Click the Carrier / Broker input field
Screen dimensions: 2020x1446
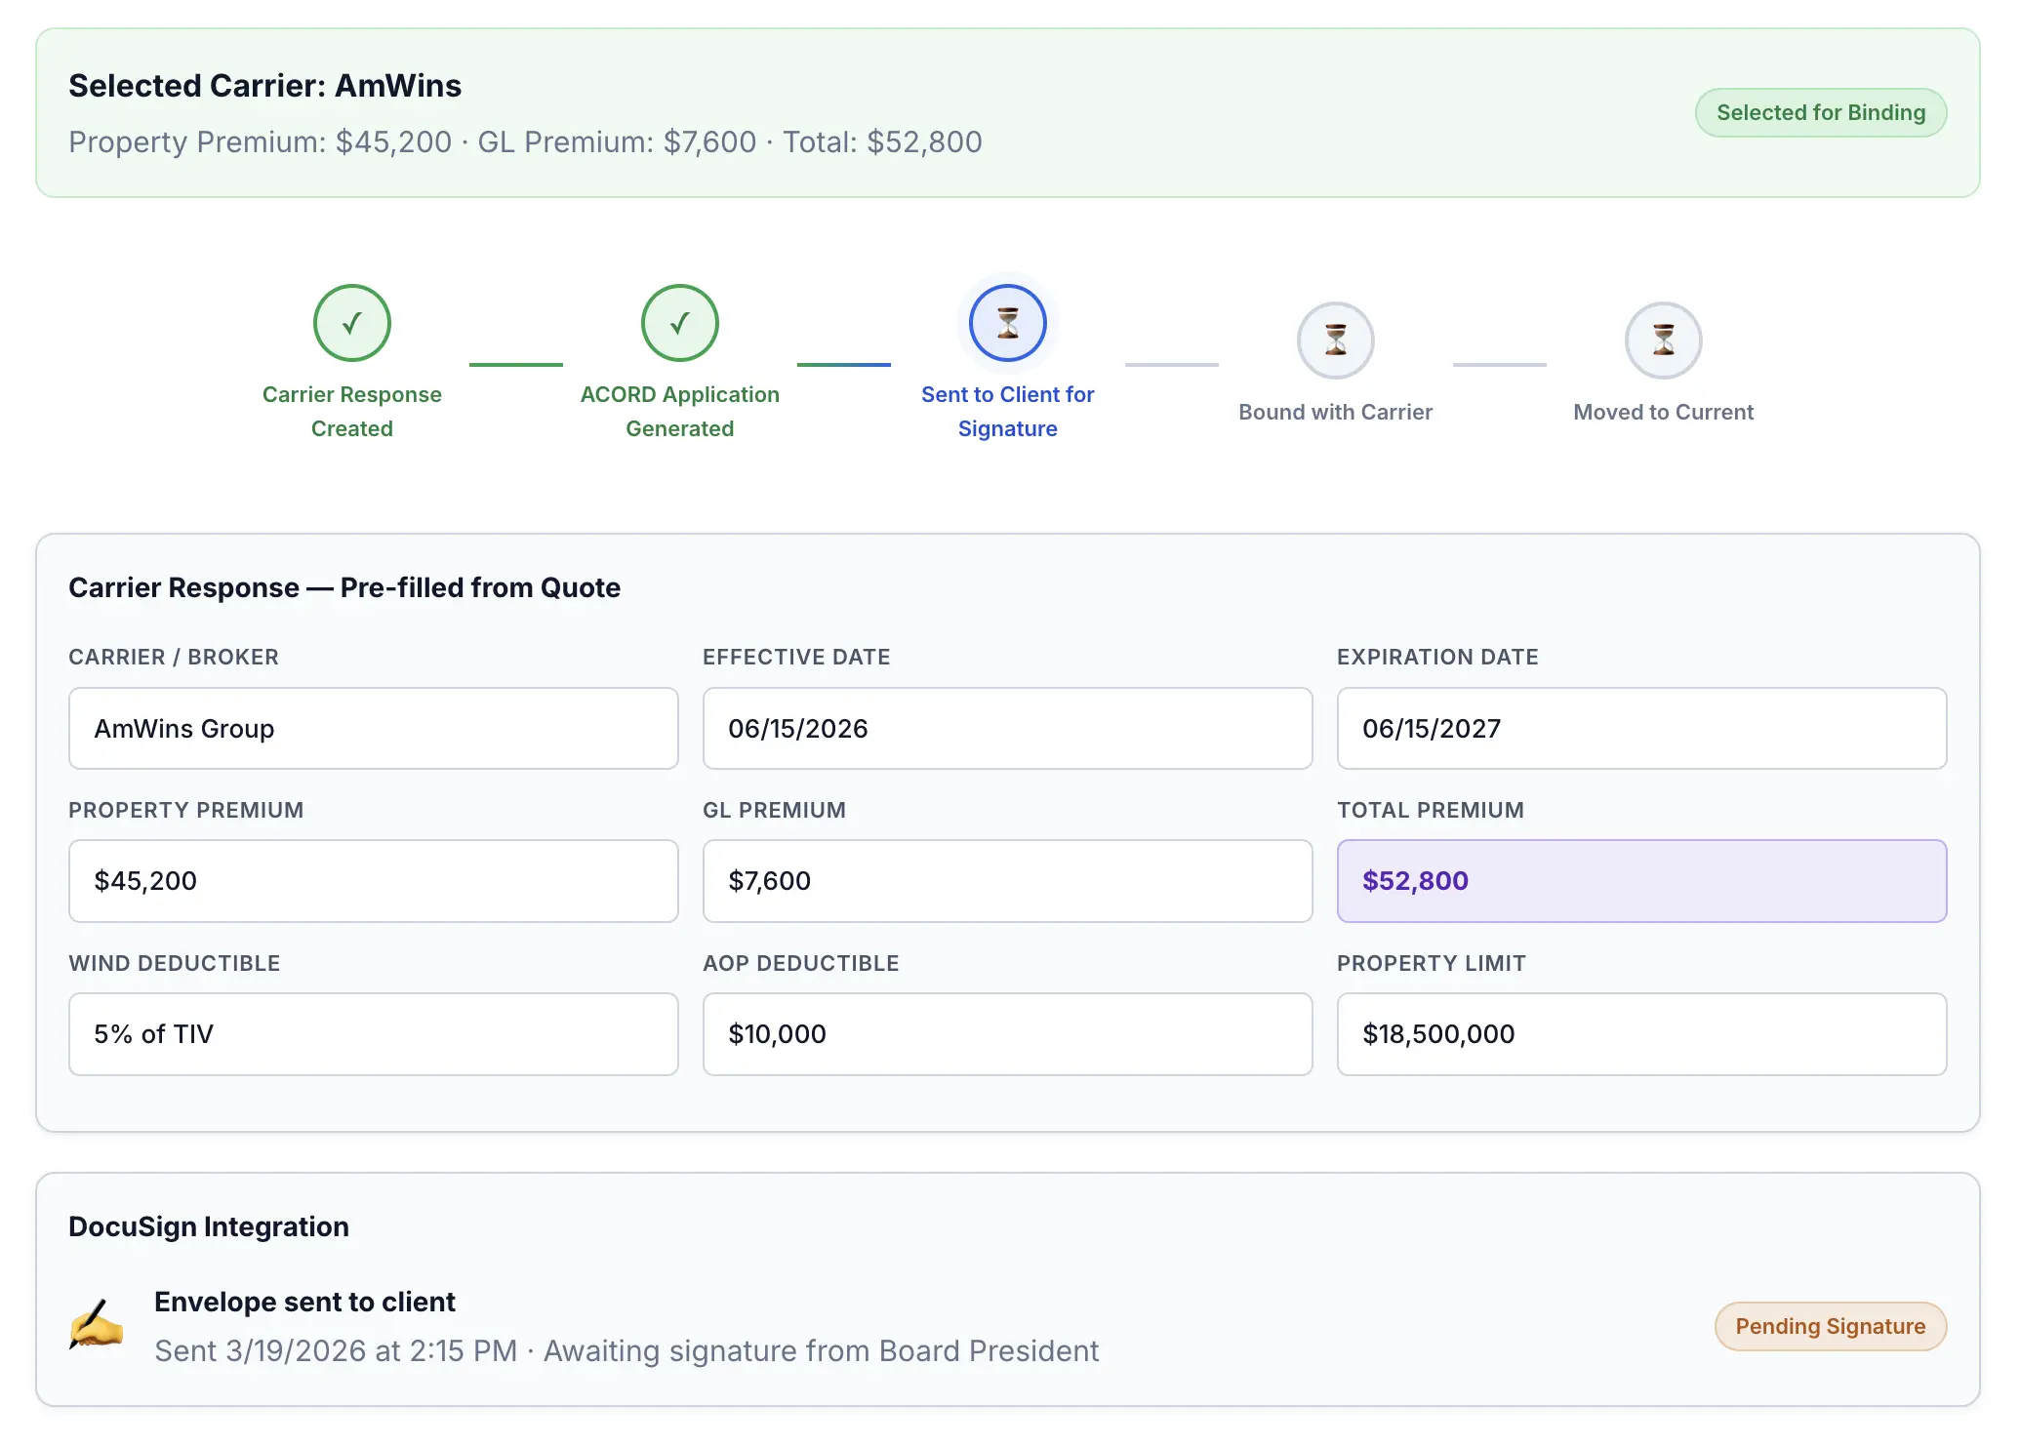pyautogui.click(x=373, y=728)
